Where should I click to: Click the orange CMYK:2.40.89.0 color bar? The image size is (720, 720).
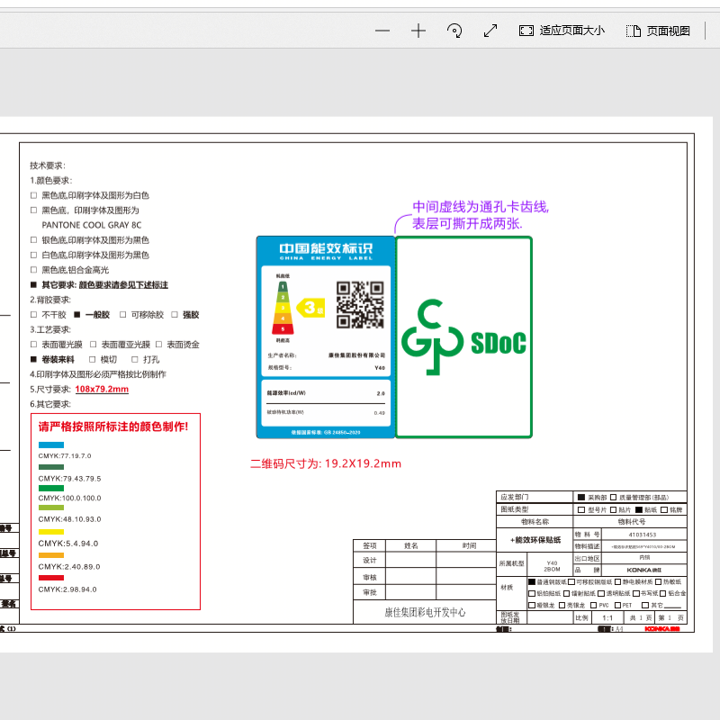point(51,555)
